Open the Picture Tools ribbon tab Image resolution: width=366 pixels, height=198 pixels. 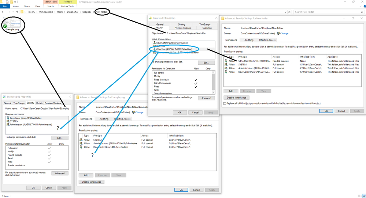[x=67, y=7]
